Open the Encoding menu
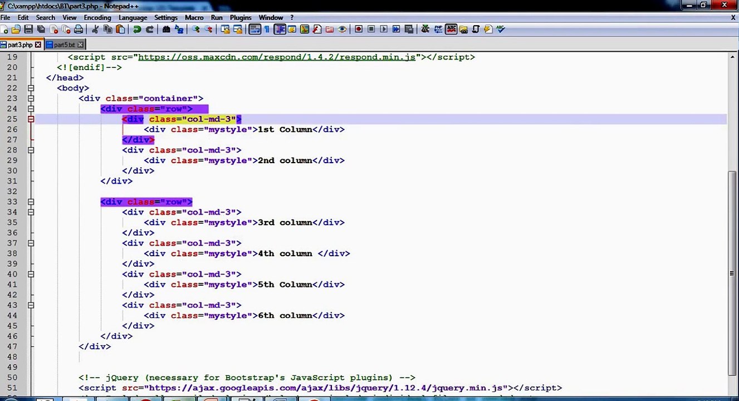 [97, 17]
